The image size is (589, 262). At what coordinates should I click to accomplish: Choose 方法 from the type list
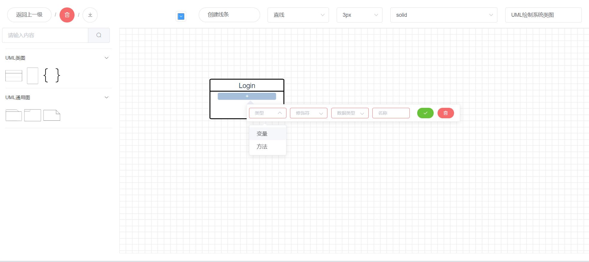pos(262,147)
